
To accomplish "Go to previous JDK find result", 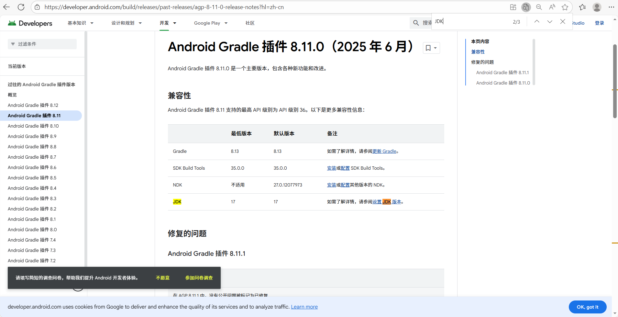I will (537, 21).
